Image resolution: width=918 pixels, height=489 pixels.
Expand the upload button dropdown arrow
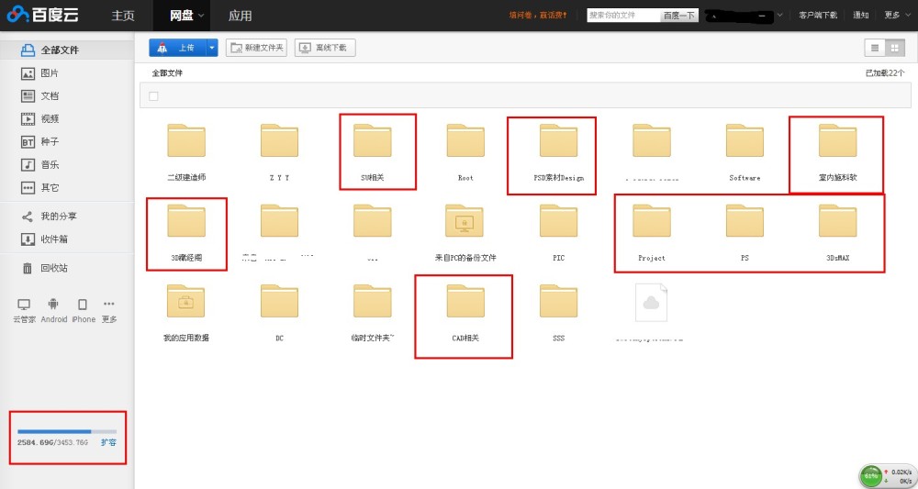[x=212, y=48]
